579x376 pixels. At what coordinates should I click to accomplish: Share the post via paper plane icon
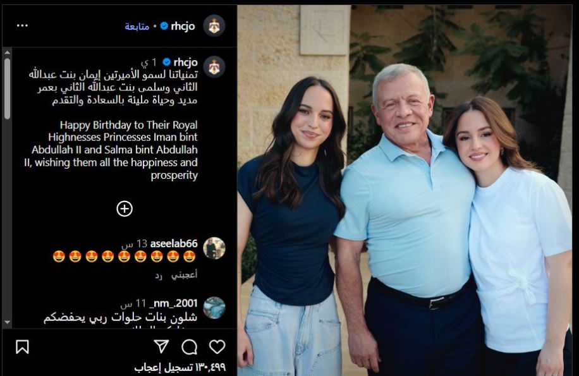coord(161,346)
